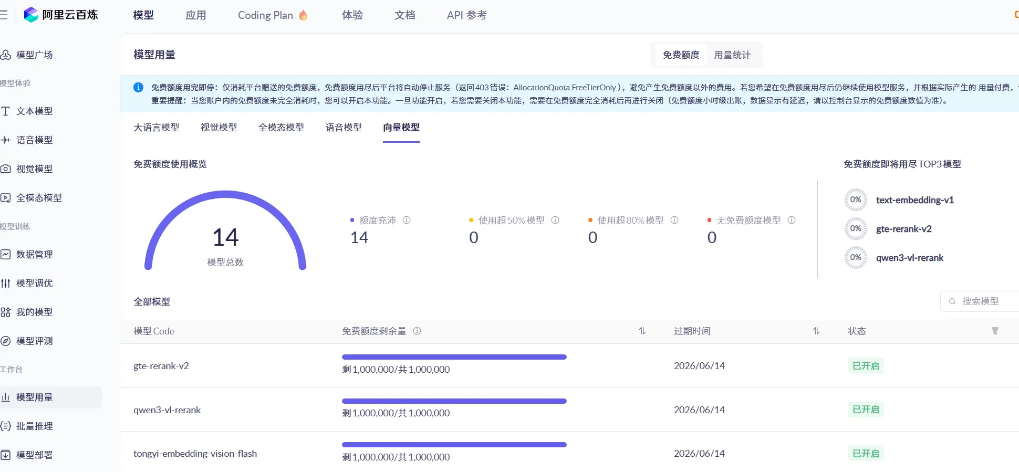Click text-embedding-v1 in TOP3 list
Image resolution: width=1019 pixels, height=472 pixels.
tap(914, 200)
